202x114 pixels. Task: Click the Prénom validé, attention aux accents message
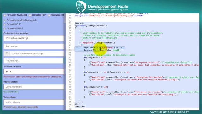click(21, 107)
